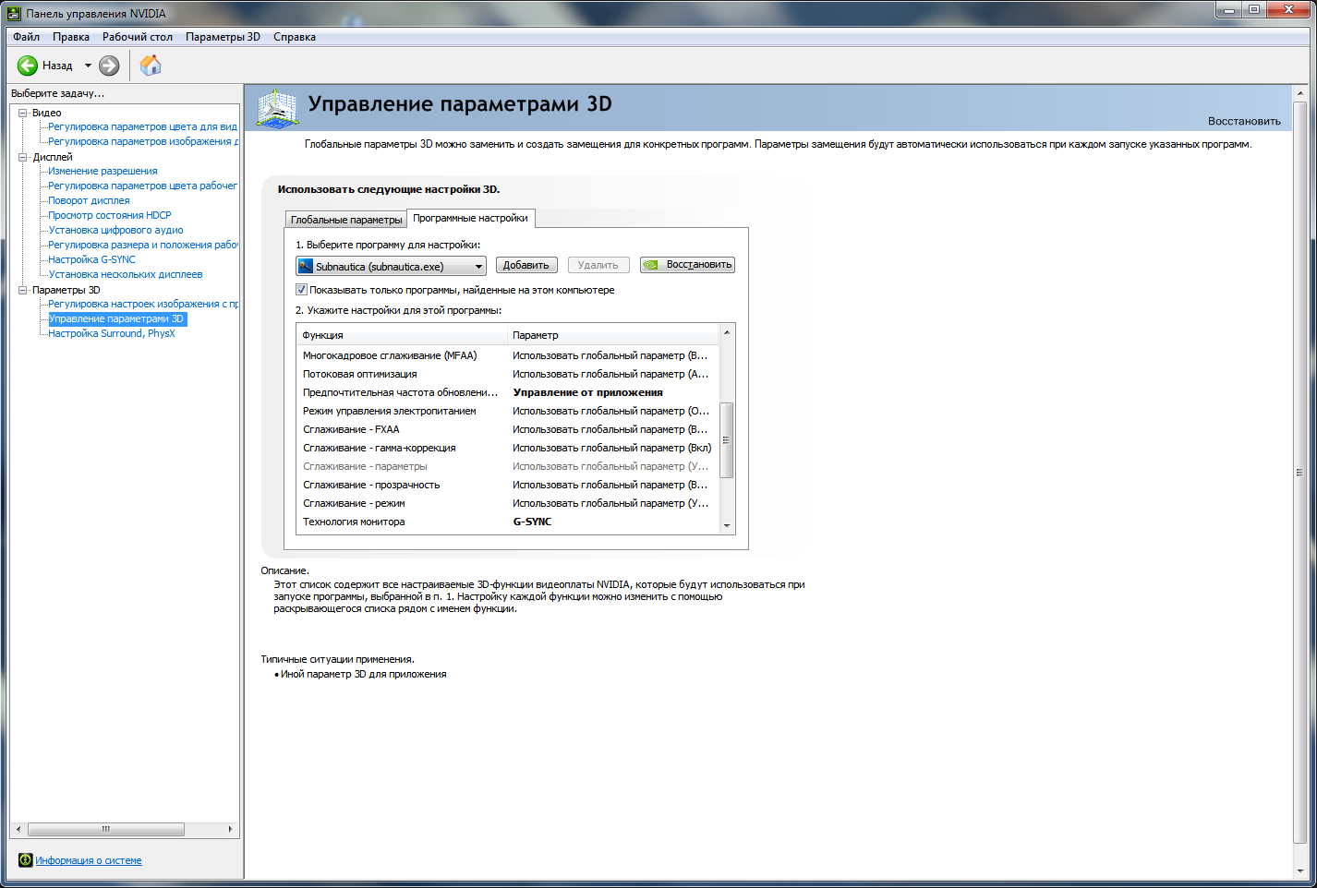
Task: Click main page scroll down arrow
Action: 1300,870
